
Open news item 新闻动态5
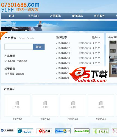[x=64, y=63]
